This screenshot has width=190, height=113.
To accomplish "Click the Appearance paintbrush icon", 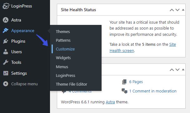I will tap(6, 31).
